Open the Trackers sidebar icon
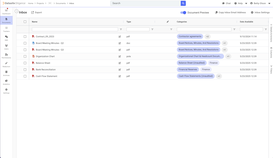This screenshot has height=158, width=273. (6, 29)
